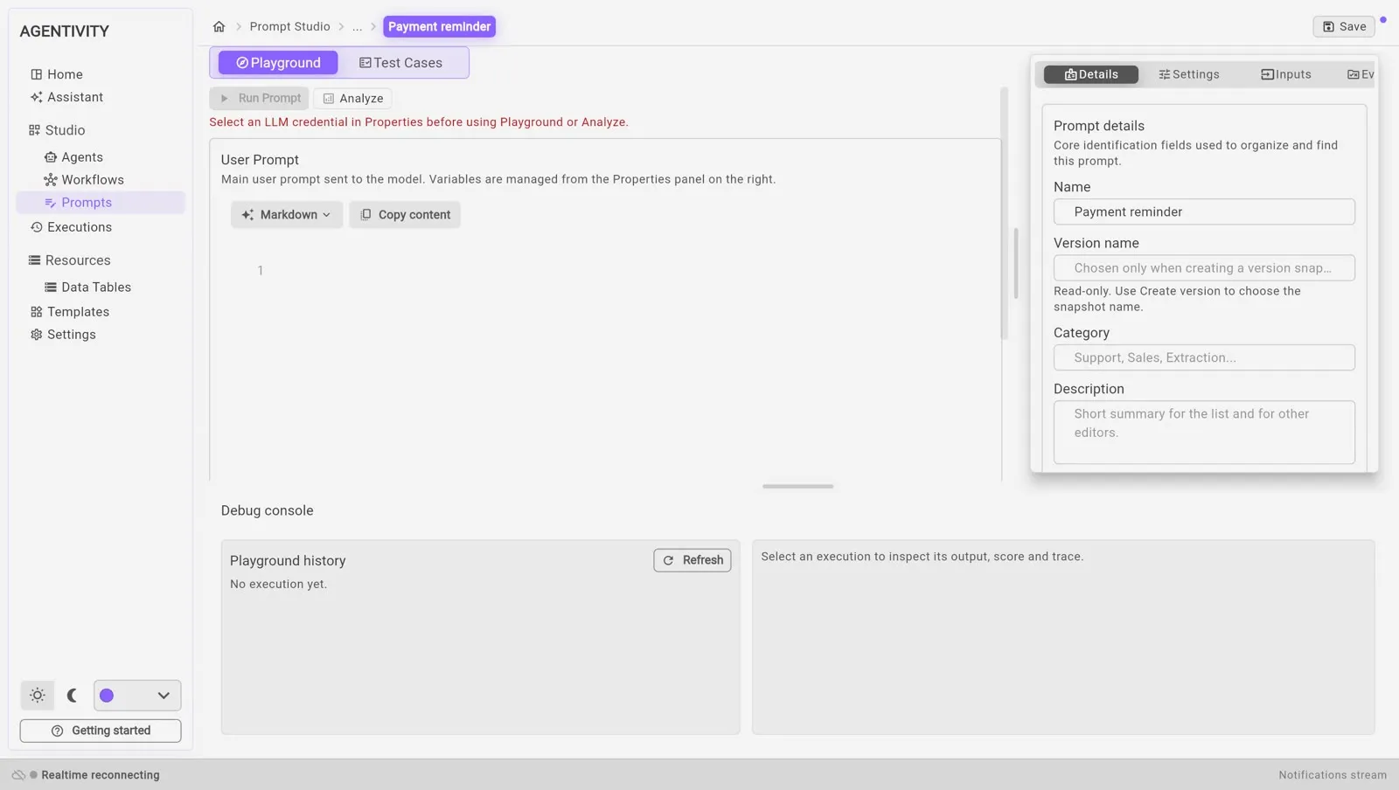The width and height of the screenshot is (1399, 790).
Task: Switch to the Test Cases tab
Action: (400, 63)
